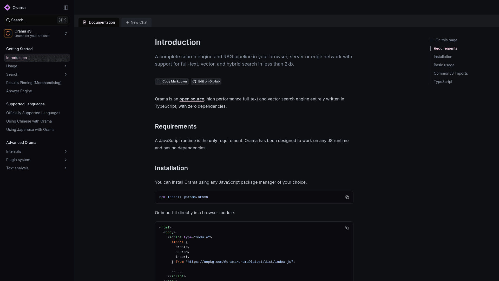This screenshot has height=281, width=499.
Task: Open the product switcher chevrons beside Orama JS
Action: point(66,33)
